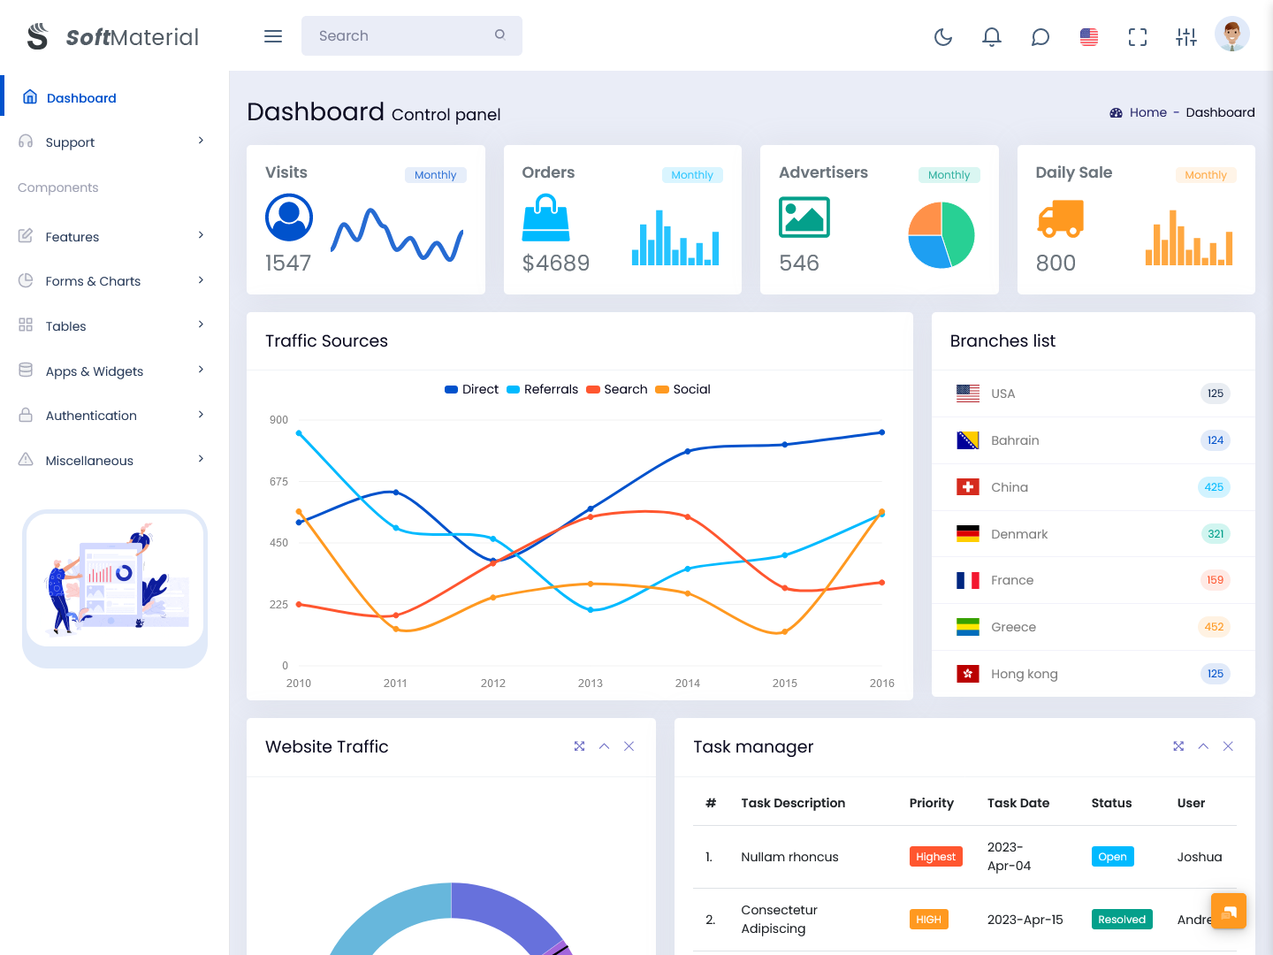This screenshot has width=1273, height=955.
Task: Click Monthly badge on Advertisers card
Action: pos(949,175)
